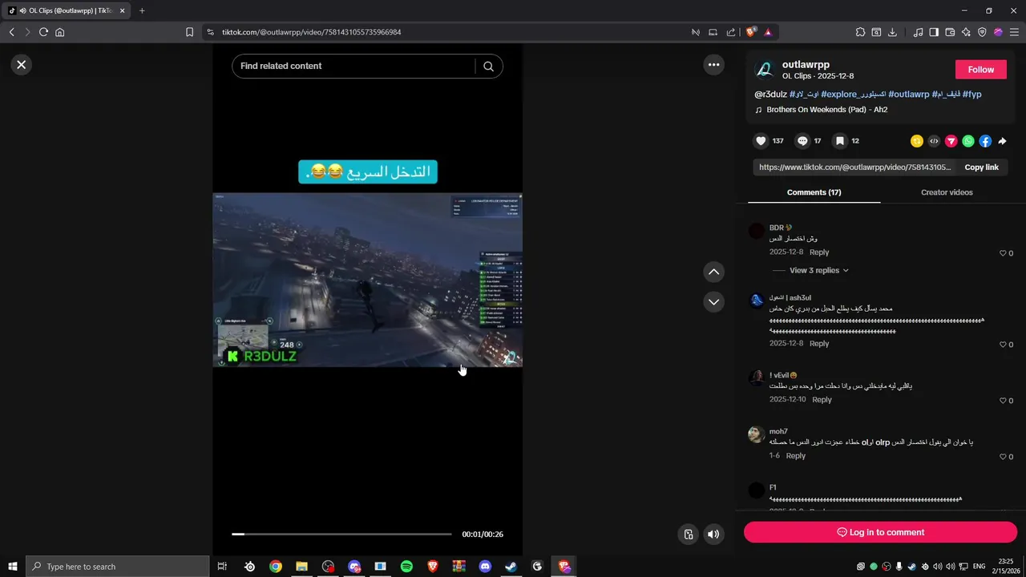1026x577 pixels.
Task: Open the browser extensions puzzle icon
Action: point(860,32)
